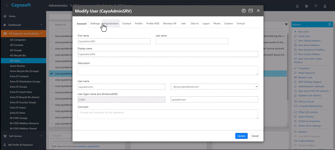The height and width of the screenshot is (150, 335).
Task: Open the user account icon in the top bar
Action: tap(325, 6)
